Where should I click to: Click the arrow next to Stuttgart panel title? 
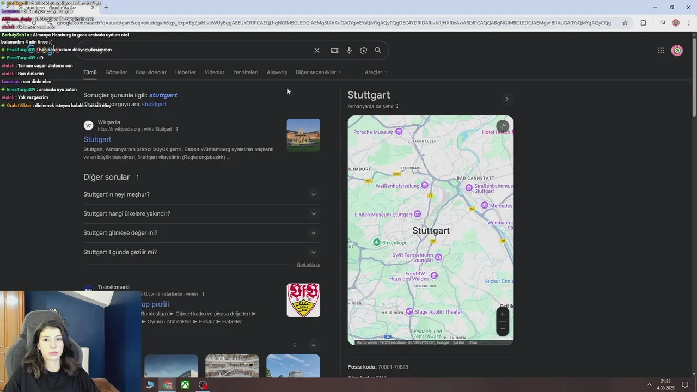tap(507, 99)
